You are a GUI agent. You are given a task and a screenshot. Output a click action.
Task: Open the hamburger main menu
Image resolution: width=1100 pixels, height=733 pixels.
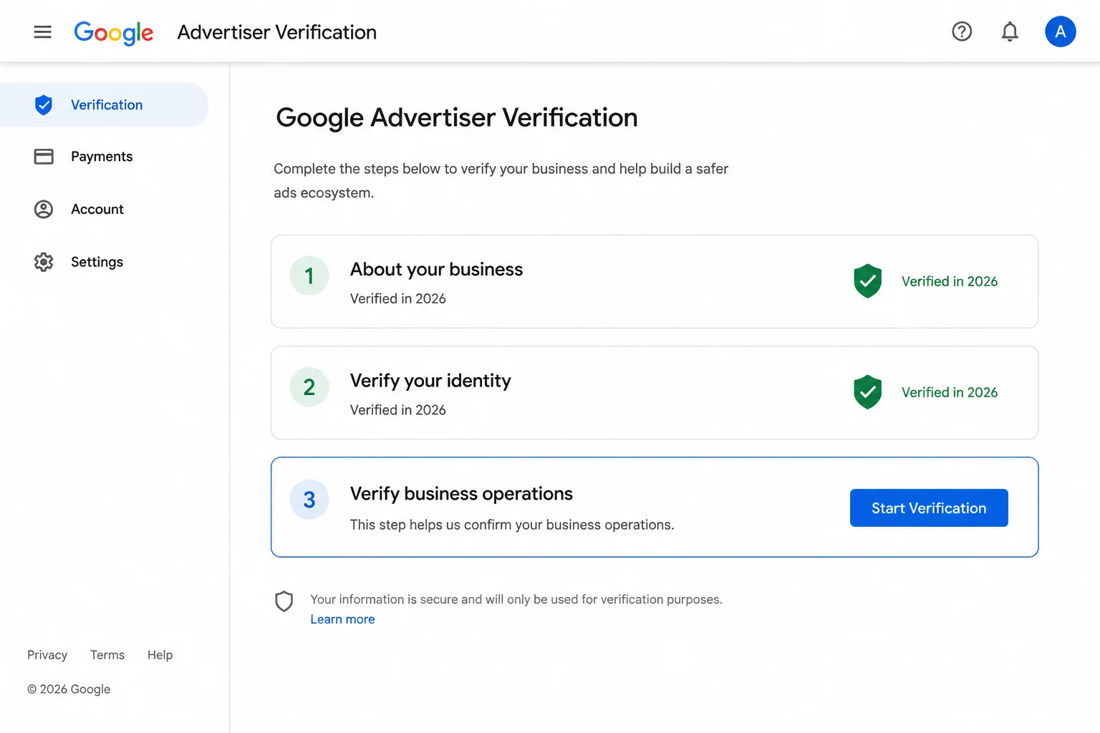click(43, 31)
